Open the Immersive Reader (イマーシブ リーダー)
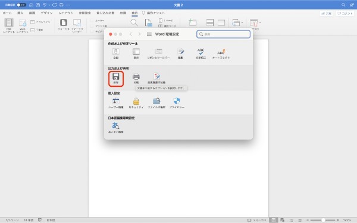357x223 pixels. click(x=77, y=26)
